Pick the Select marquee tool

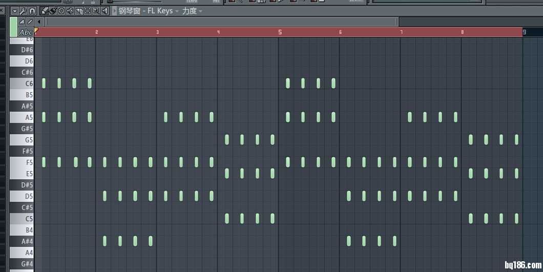(x=87, y=11)
